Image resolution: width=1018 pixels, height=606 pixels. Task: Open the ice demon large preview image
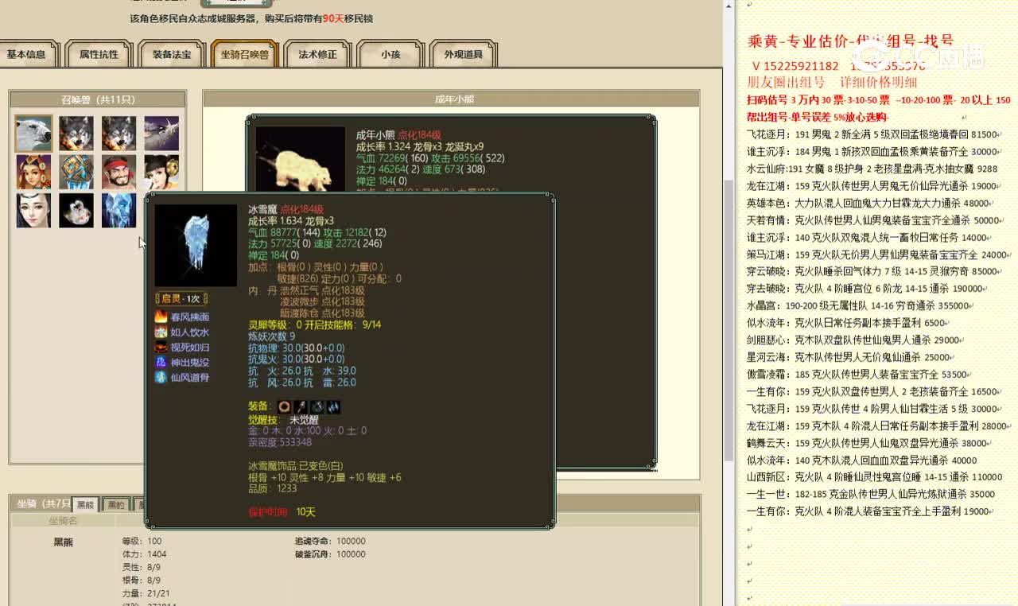(196, 246)
